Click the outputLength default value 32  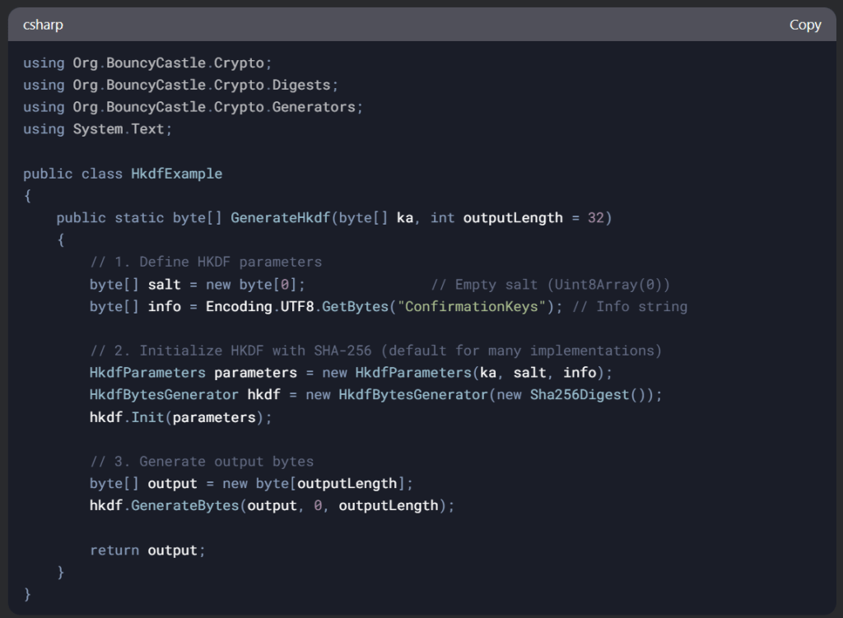pyautogui.click(x=596, y=218)
